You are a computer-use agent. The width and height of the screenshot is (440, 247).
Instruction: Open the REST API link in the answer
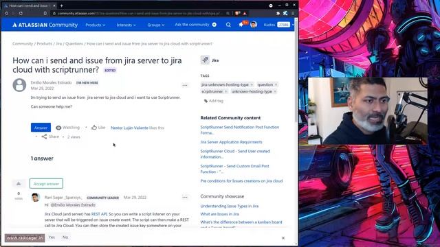(x=99, y=214)
